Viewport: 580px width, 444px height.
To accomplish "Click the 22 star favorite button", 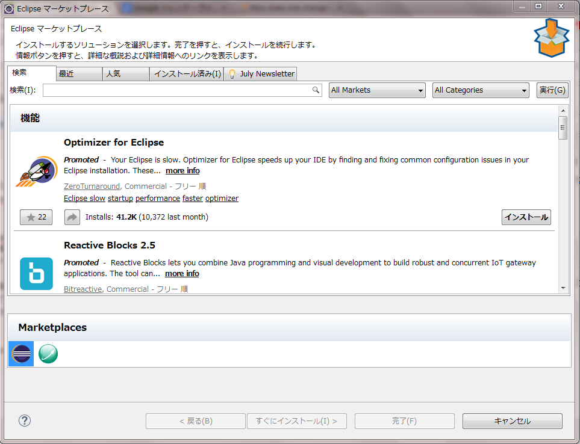I will pyautogui.click(x=36, y=217).
